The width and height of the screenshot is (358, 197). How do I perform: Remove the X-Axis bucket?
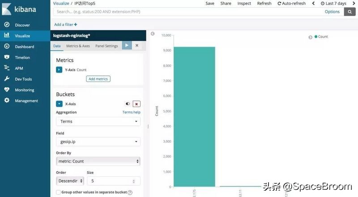coord(136,104)
